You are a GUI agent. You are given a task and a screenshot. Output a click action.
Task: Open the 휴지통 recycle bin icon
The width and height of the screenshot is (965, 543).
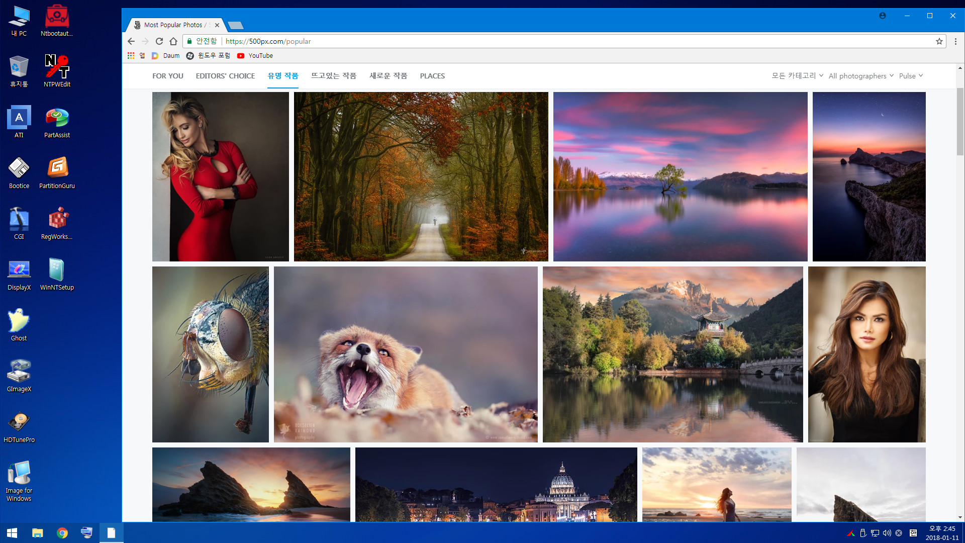pos(19,71)
